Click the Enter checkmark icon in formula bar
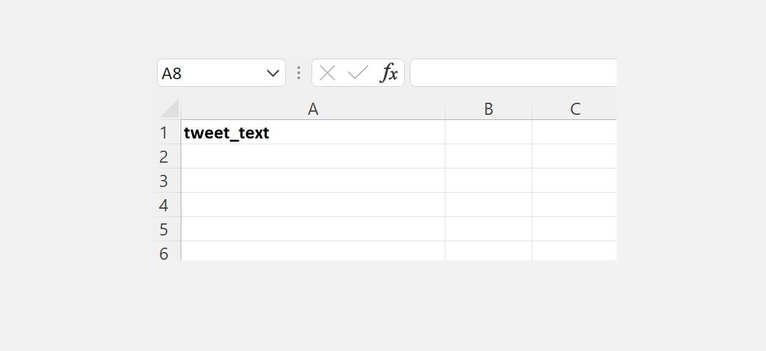 (357, 73)
